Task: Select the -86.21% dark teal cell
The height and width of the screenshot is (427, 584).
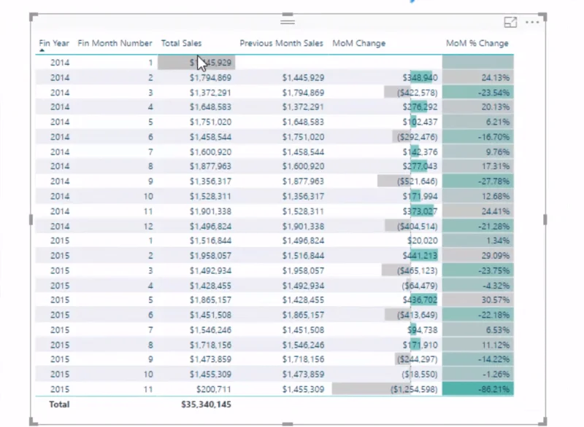Action: pyautogui.click(x=478, y=389)
